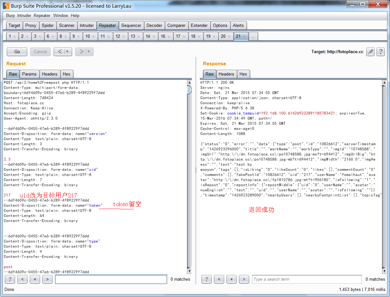Click the response search term field
This screenshot has width=390, height=297.
pos(307,279)
